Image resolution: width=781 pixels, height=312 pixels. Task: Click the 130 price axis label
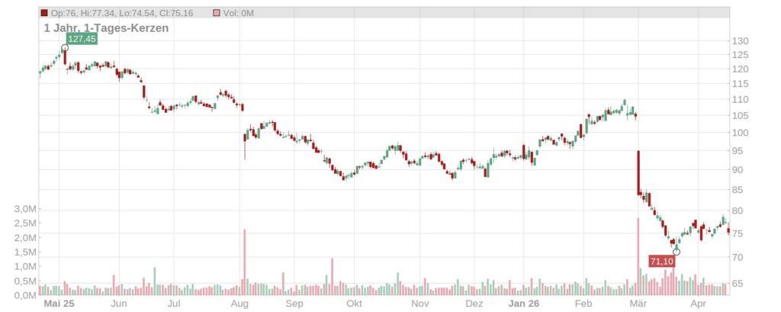pos(740,41)
